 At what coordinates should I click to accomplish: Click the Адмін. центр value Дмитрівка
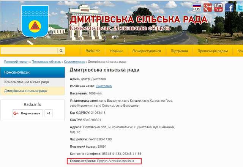(98, 79)
